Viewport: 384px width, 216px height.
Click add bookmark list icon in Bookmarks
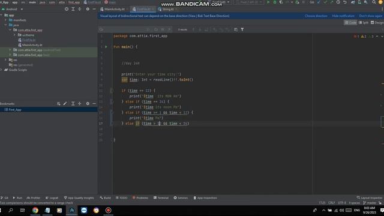59,104
